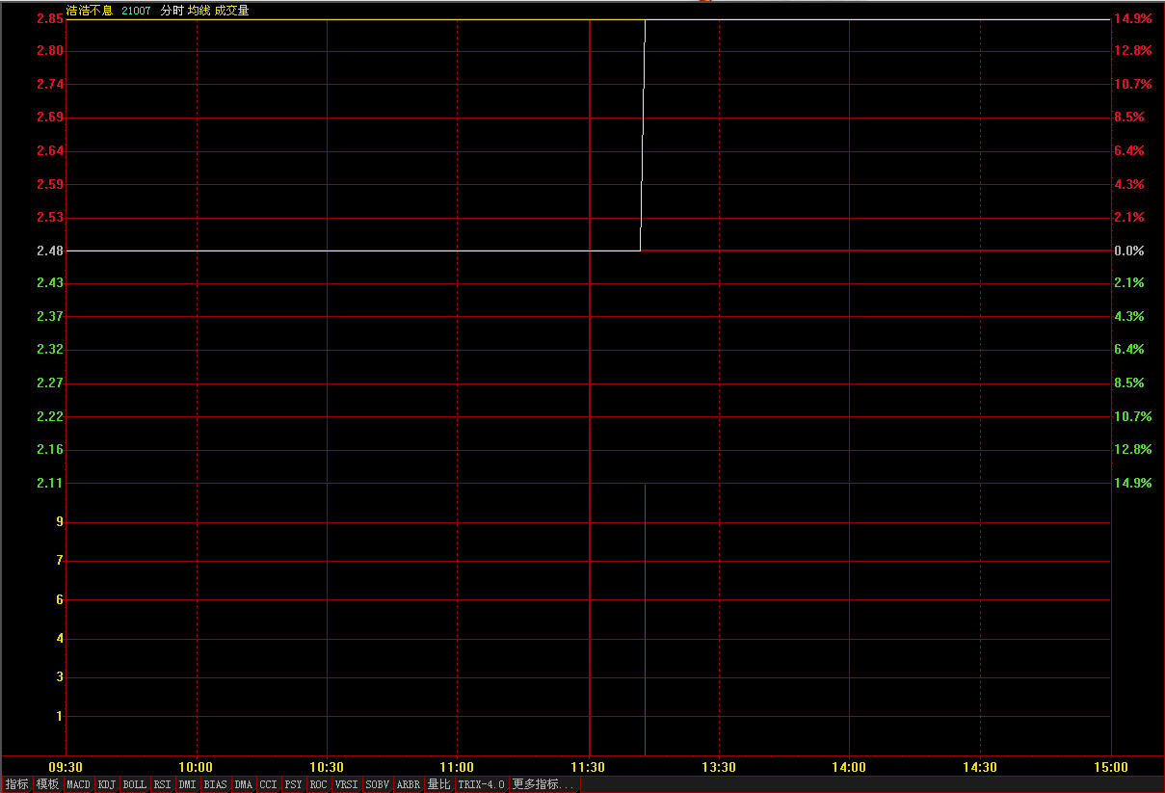The image size is (1165, 793).
Task: Click the volume bar in the lower panel
Action: pyautogui.click(x=645, y=620)
